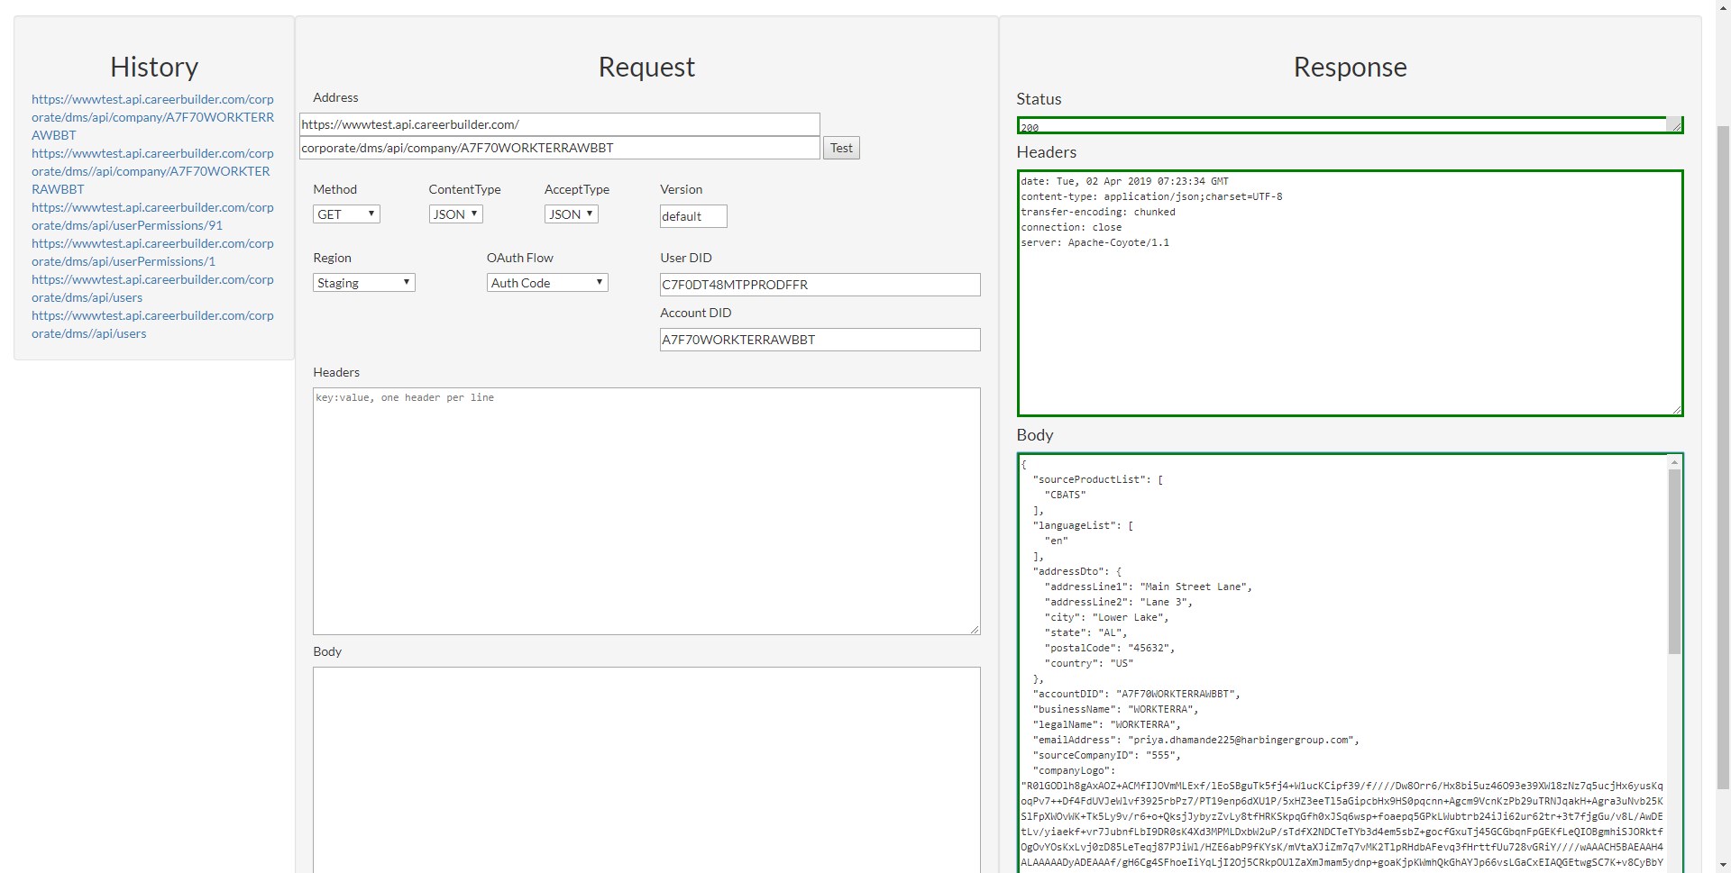
Task: Open the ContentType JSON dropdown
Action: 455,214
